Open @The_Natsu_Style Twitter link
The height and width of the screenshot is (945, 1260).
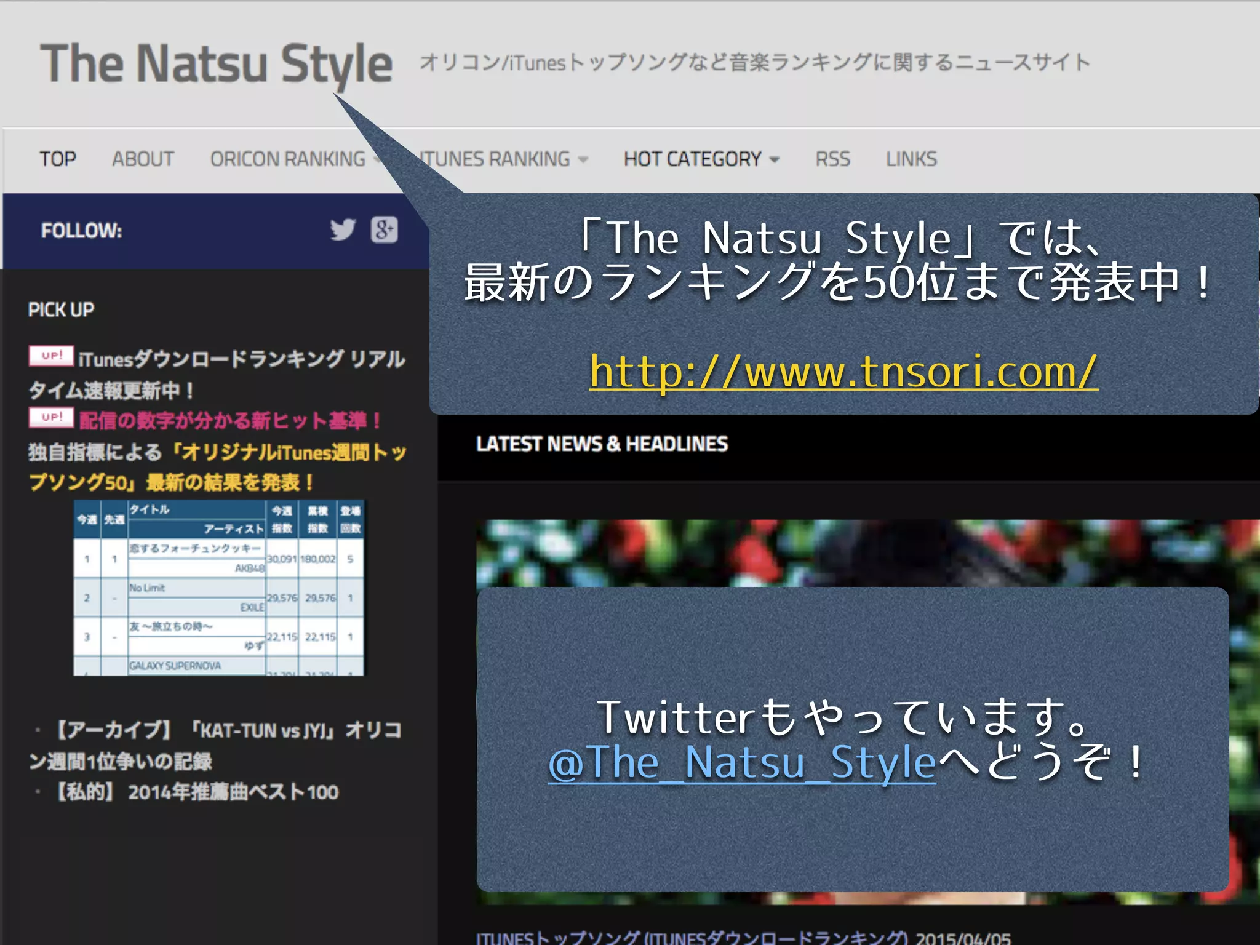click(x=742, y=763)
